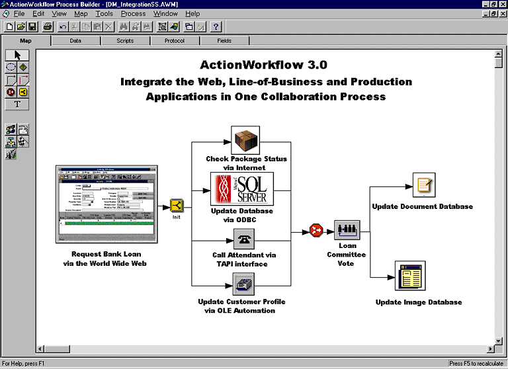Create a new map file
The image size is (508, 369).
click(x=9, y=26)
